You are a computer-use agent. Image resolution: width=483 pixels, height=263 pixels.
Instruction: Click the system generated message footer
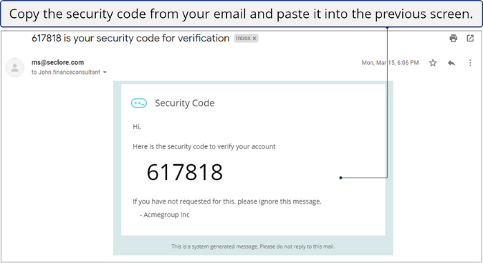point(253,246)
